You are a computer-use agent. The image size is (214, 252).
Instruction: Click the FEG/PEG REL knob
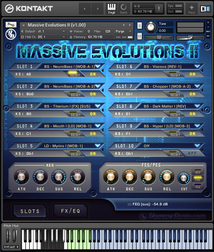pos(167,177)
